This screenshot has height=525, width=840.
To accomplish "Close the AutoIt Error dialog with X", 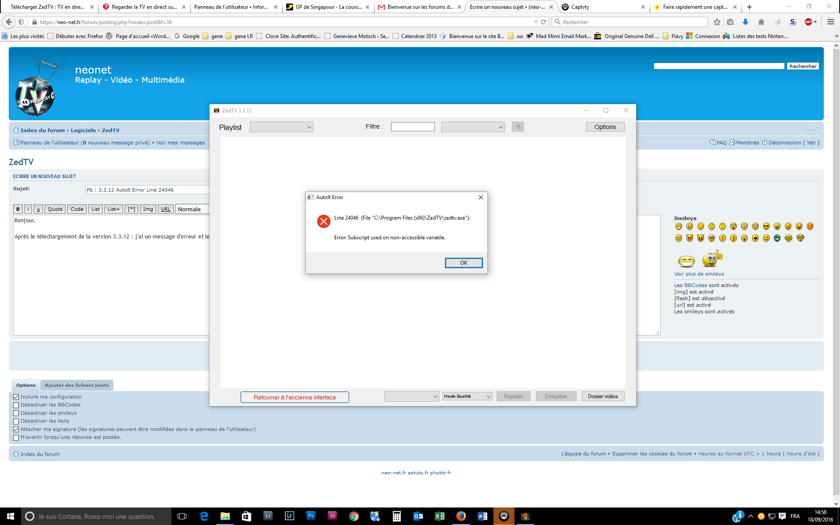I will [480, 197].
